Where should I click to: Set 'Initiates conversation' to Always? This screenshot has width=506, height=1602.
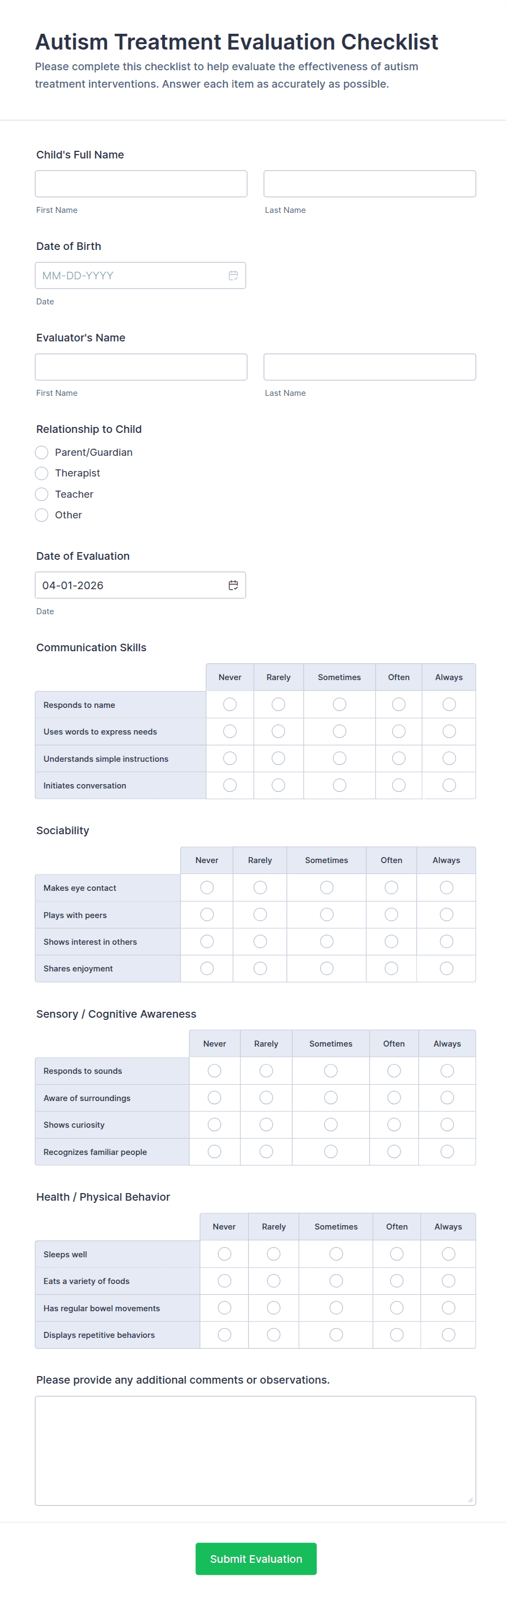coord(449,785)
